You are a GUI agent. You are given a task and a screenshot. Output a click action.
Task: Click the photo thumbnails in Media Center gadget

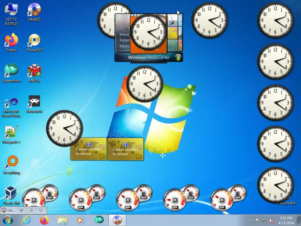coord(175,33)
